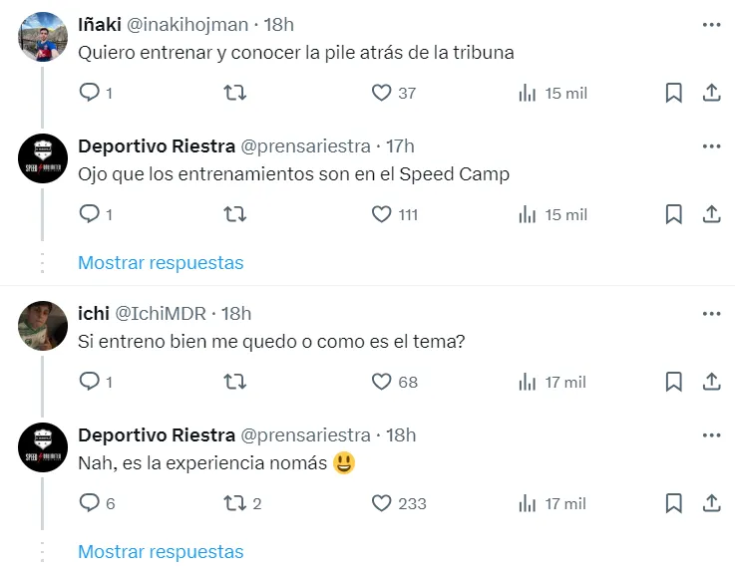Retweet ichi's question tweet

click(x=235, y=382)
